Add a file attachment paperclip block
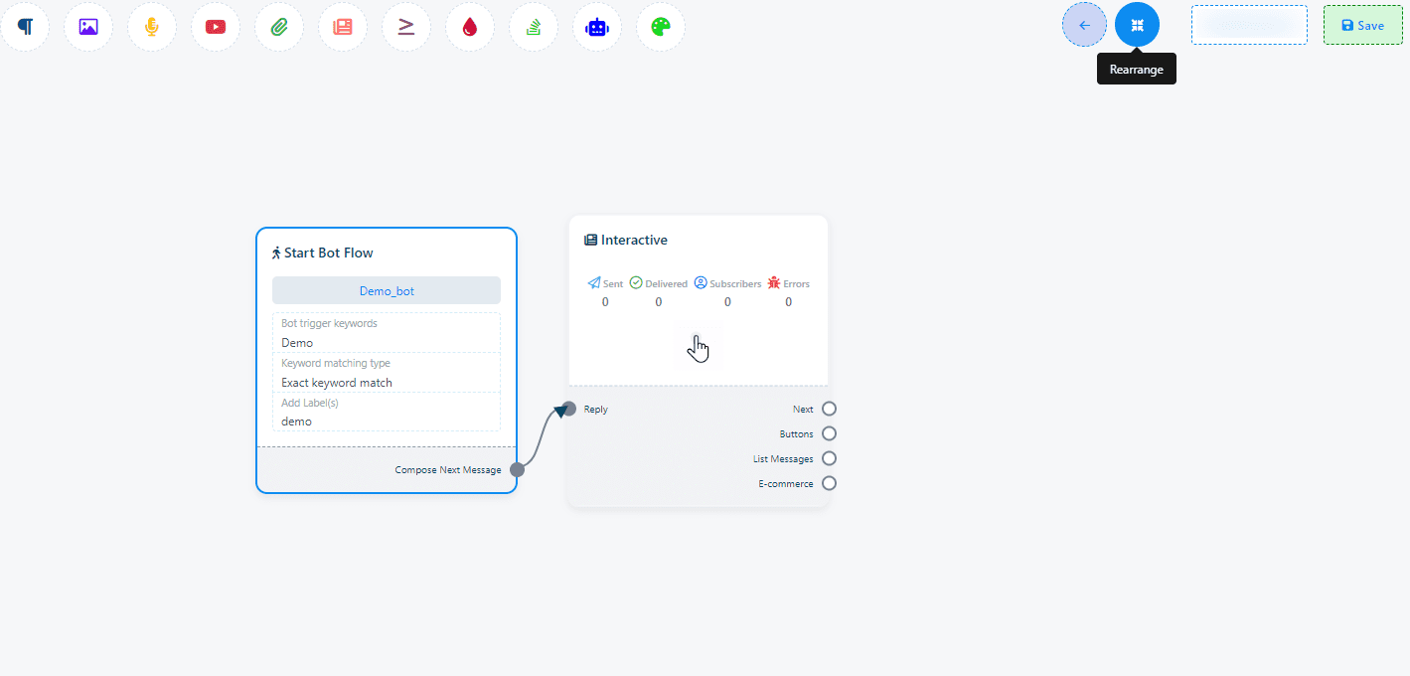The image size is (1410, 676). point(279,27)
